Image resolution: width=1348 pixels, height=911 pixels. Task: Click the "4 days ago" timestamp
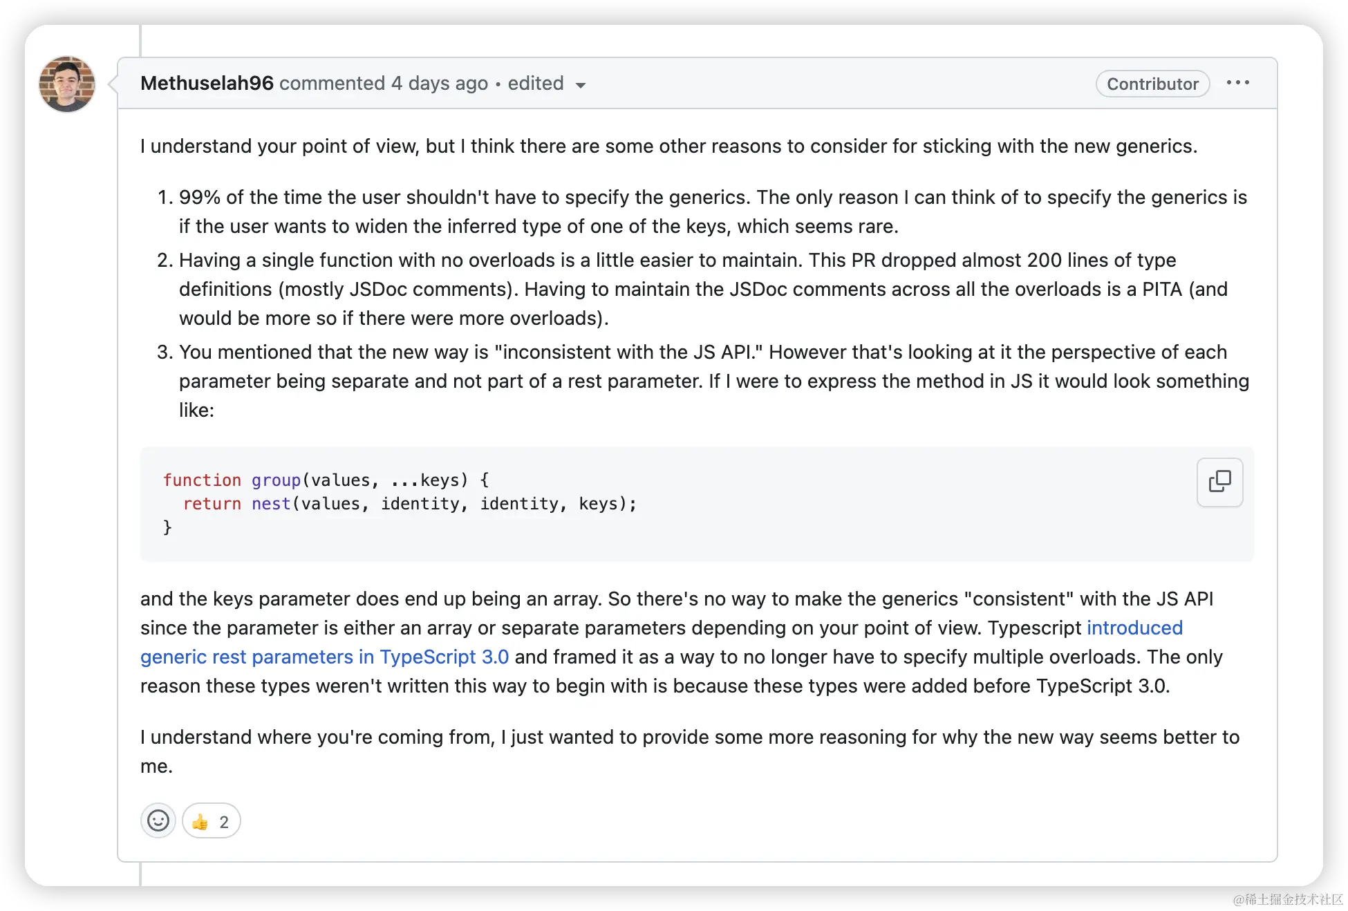[439, 84]
